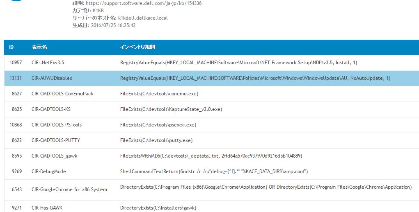Click the FileExistsWithMD5 _deptotal.txt rule
The image size is (419, 212).
click(211, 156)
